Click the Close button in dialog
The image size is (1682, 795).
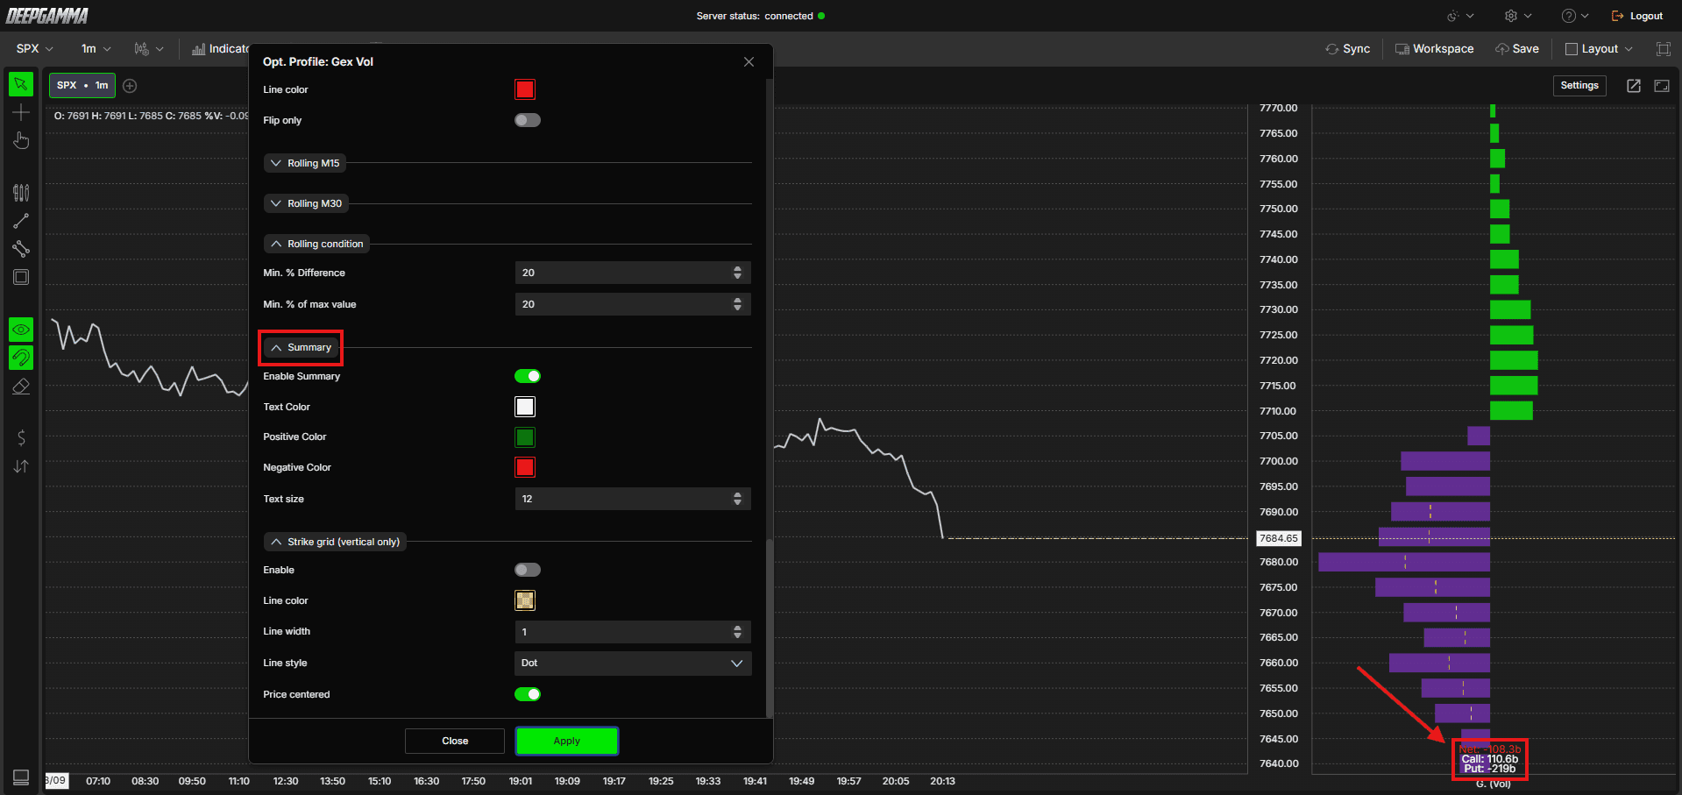pos(455,741)
